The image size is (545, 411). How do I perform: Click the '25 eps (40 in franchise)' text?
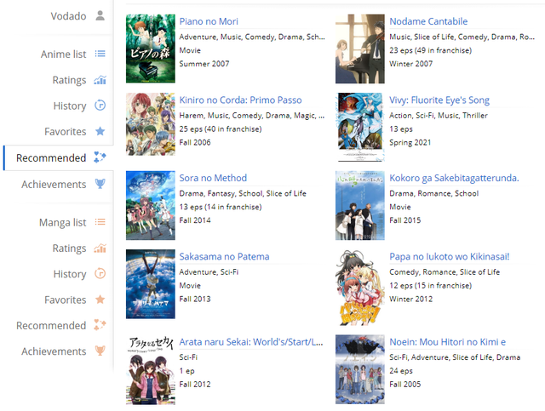[x=221, y=128]
